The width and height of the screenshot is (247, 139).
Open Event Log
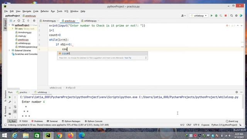[232, 121]
